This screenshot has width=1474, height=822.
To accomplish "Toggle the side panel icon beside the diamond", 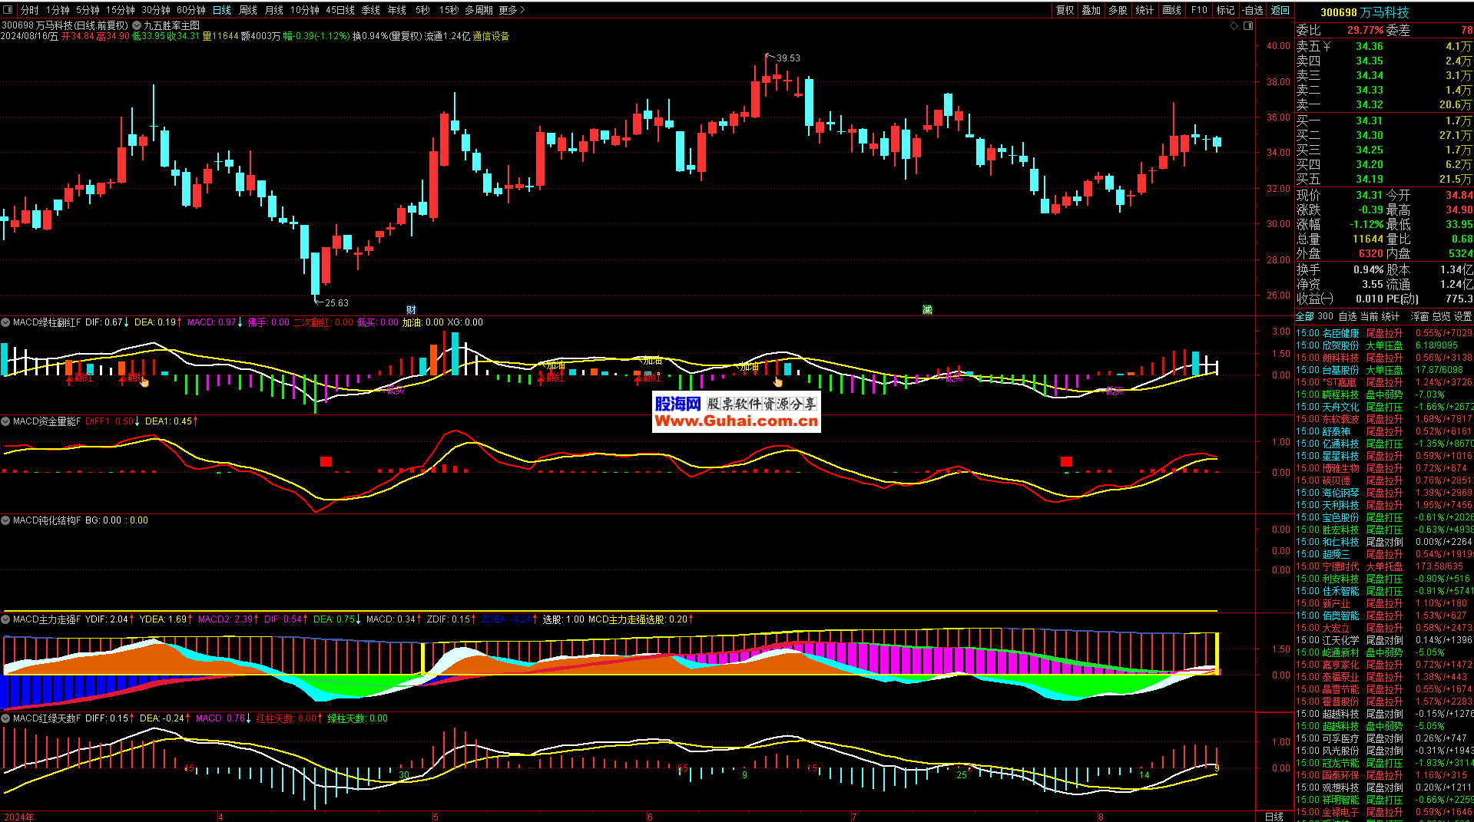I will [x=1248, y=26].
